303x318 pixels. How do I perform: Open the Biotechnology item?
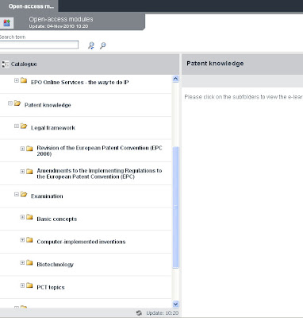pos(55,265)
